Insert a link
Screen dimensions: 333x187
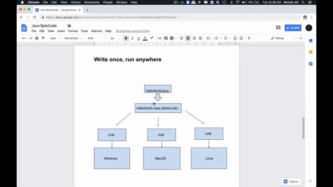click(x=160, y=38)
